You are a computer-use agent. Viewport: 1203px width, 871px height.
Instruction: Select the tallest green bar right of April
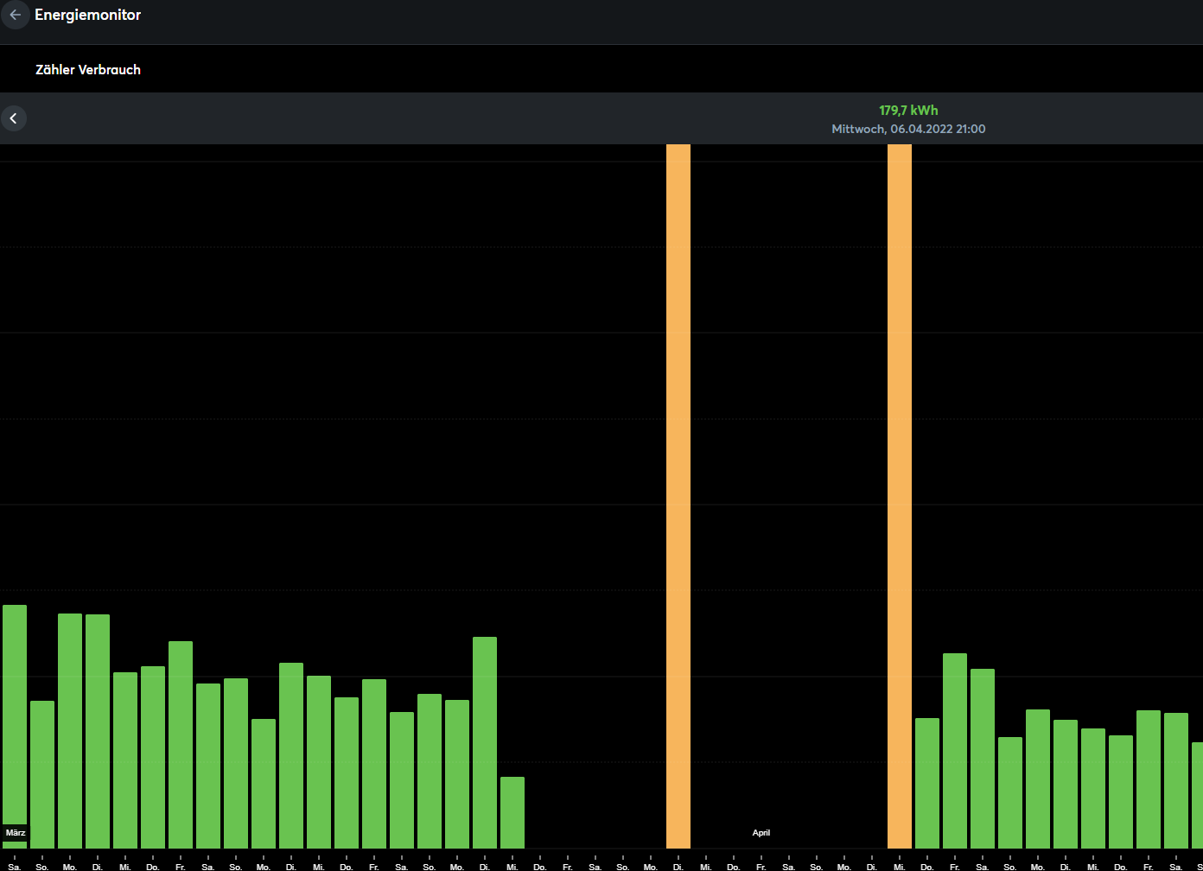point(955,750)
